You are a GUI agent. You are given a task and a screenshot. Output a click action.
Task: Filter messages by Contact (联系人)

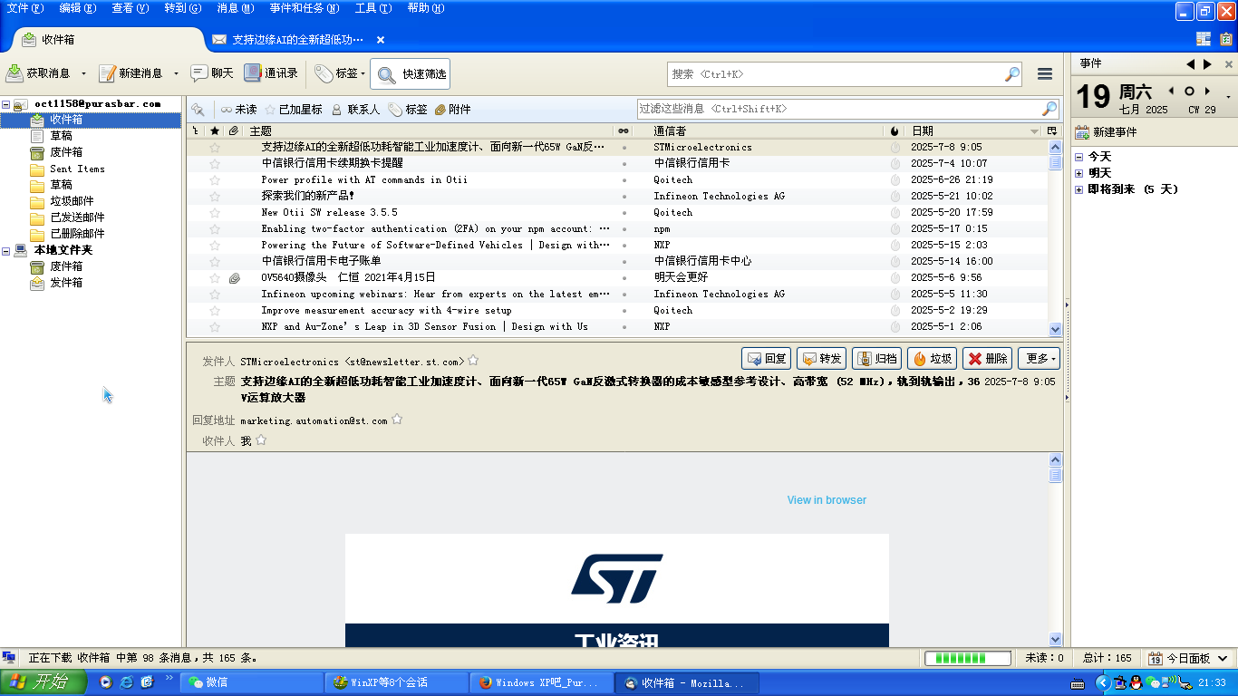(x=355, y=110)
